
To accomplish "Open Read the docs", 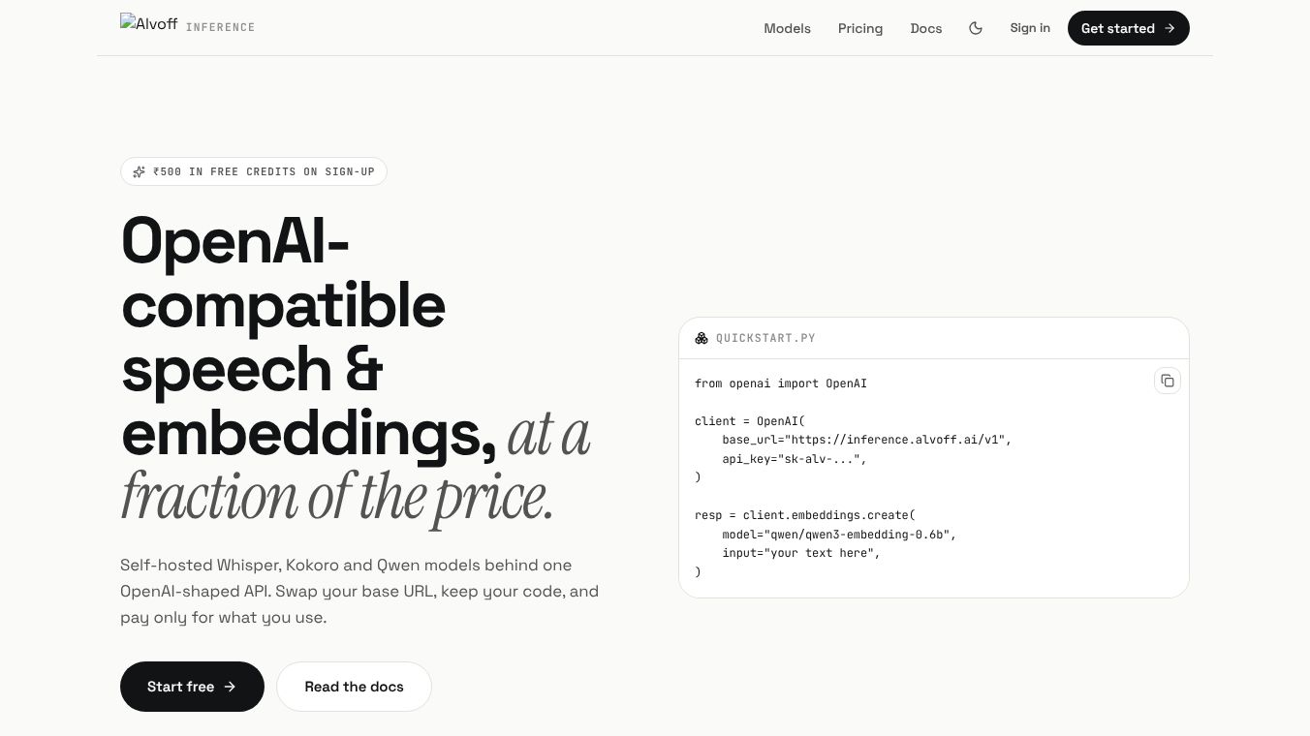I will point(354,687).
